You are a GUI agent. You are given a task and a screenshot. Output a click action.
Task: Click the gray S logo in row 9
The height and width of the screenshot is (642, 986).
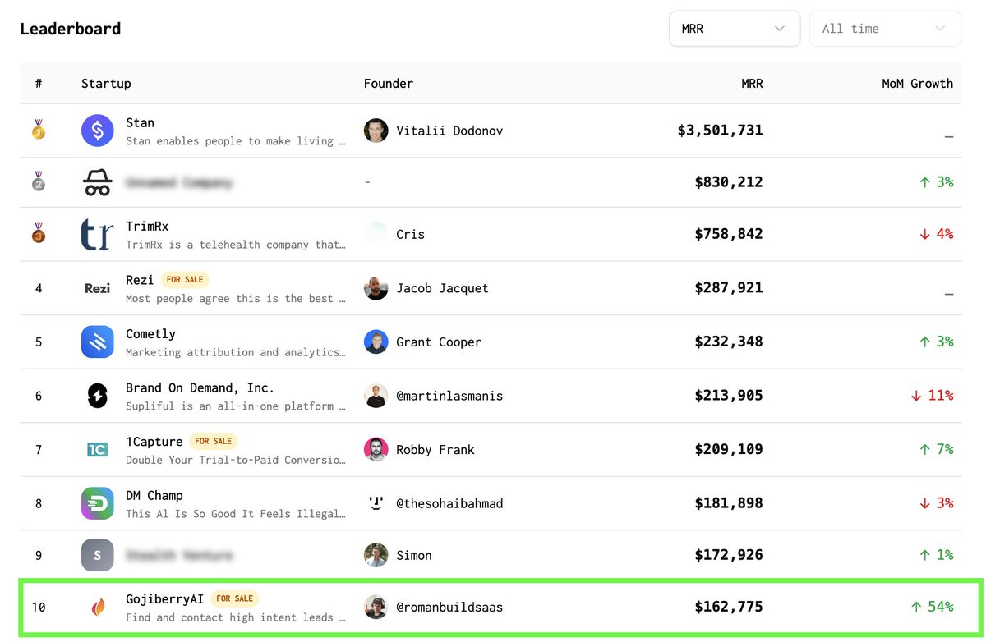click(98, 555)
